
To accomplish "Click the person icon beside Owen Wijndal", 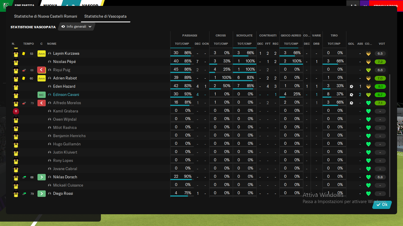I will click(50, 119).
